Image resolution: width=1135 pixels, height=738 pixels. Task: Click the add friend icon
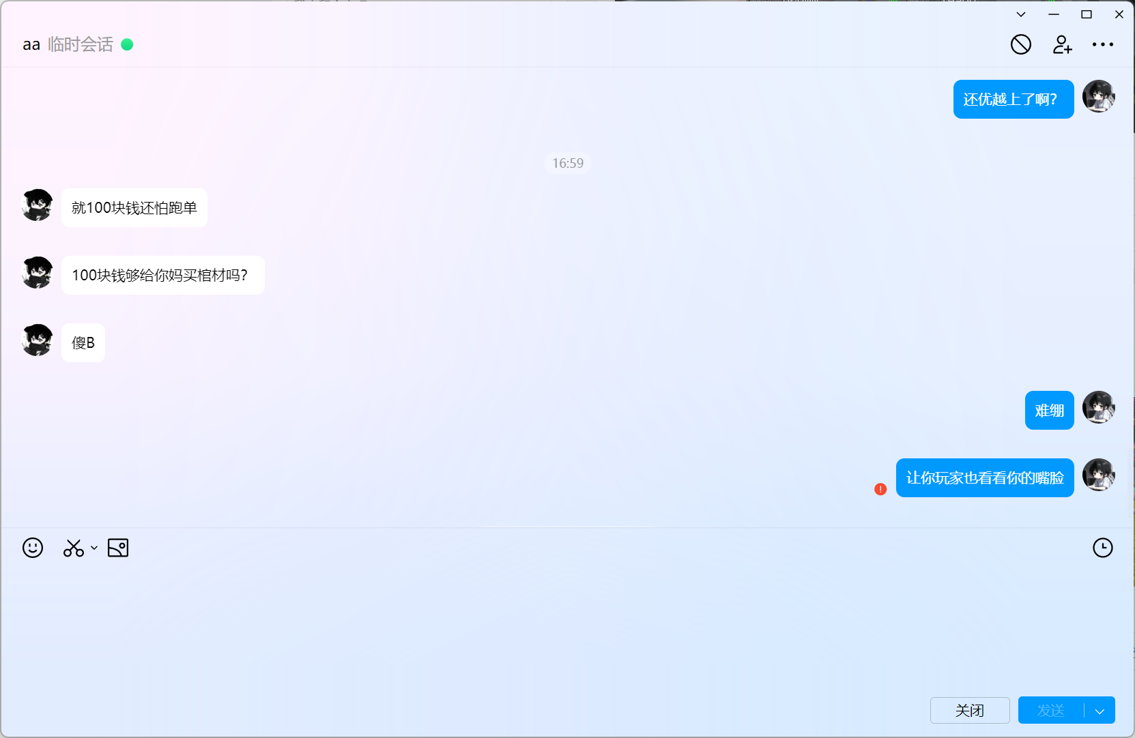pos(1062,45)
